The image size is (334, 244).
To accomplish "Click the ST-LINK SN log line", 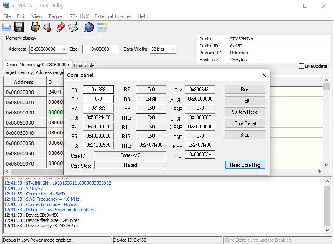I will pos(58,183).
